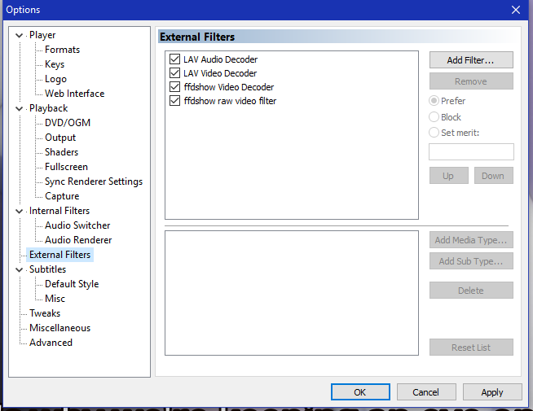
Task: Close the Options dialog window
Action: coord(515,10)
